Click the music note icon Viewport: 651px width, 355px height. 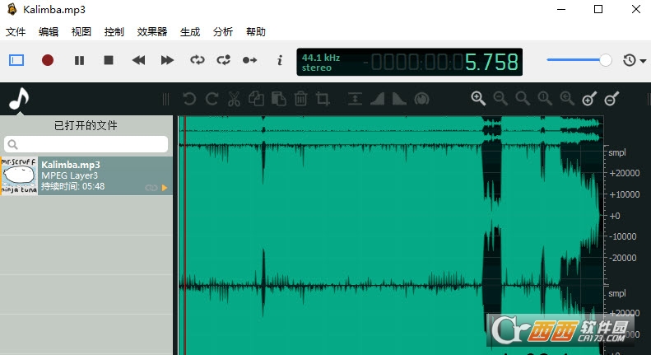[19, 99]
